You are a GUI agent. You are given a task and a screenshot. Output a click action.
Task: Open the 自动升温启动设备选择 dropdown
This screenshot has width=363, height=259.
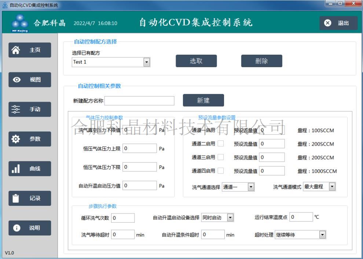coord(230,218)
